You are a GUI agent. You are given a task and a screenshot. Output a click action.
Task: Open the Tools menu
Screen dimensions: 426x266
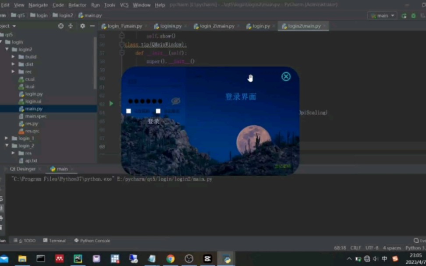(x=110, y=5)
